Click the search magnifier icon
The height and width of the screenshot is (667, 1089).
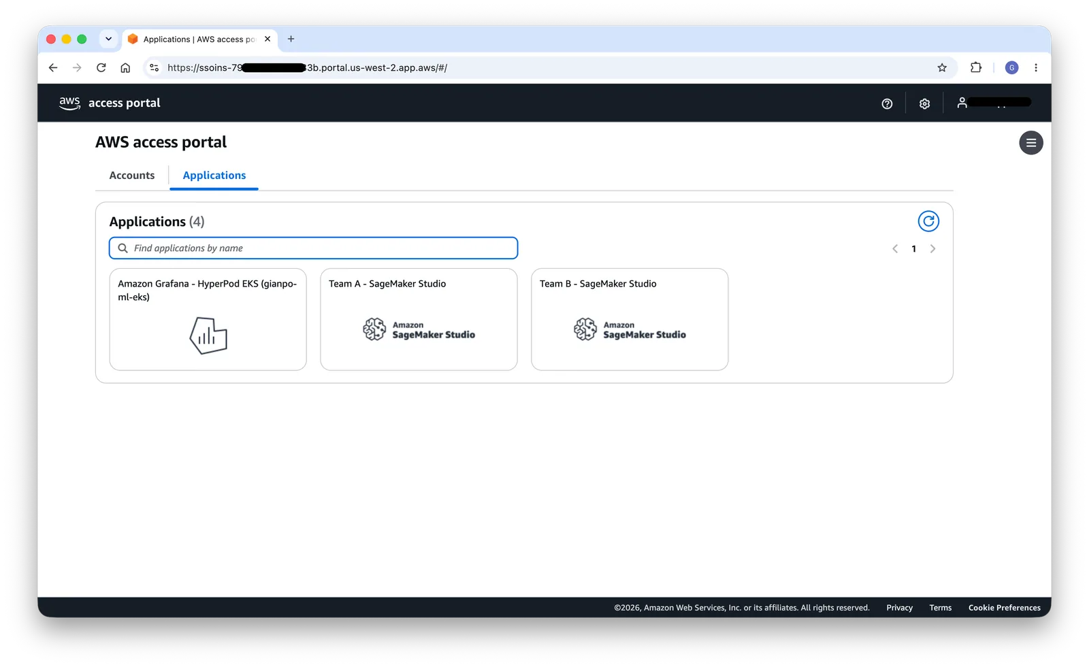123,248
